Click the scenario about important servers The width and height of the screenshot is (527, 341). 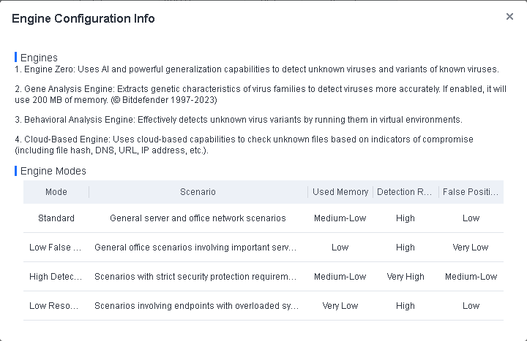tap(196, 248)
